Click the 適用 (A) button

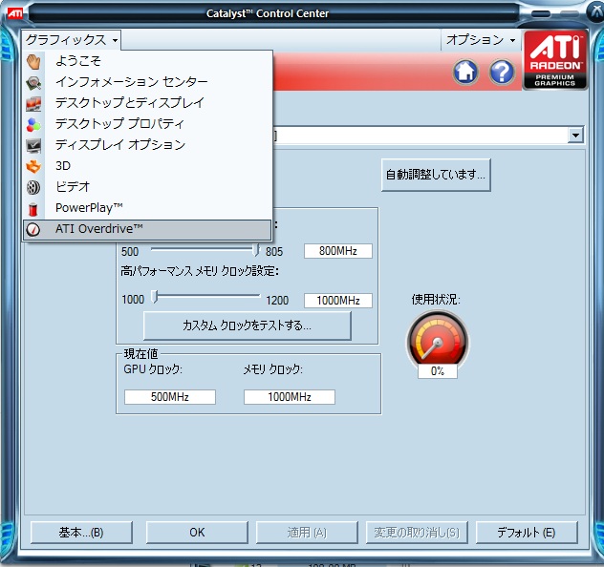[x=307, y=533]
